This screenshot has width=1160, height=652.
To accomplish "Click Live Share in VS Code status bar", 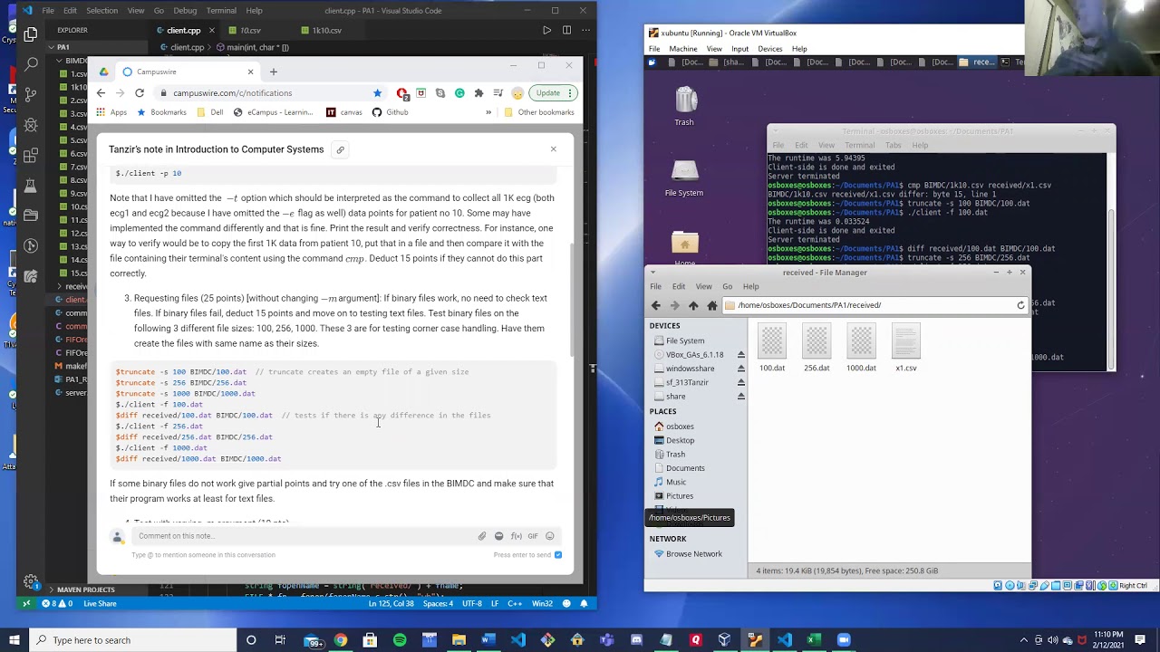I will pos(100,604).
